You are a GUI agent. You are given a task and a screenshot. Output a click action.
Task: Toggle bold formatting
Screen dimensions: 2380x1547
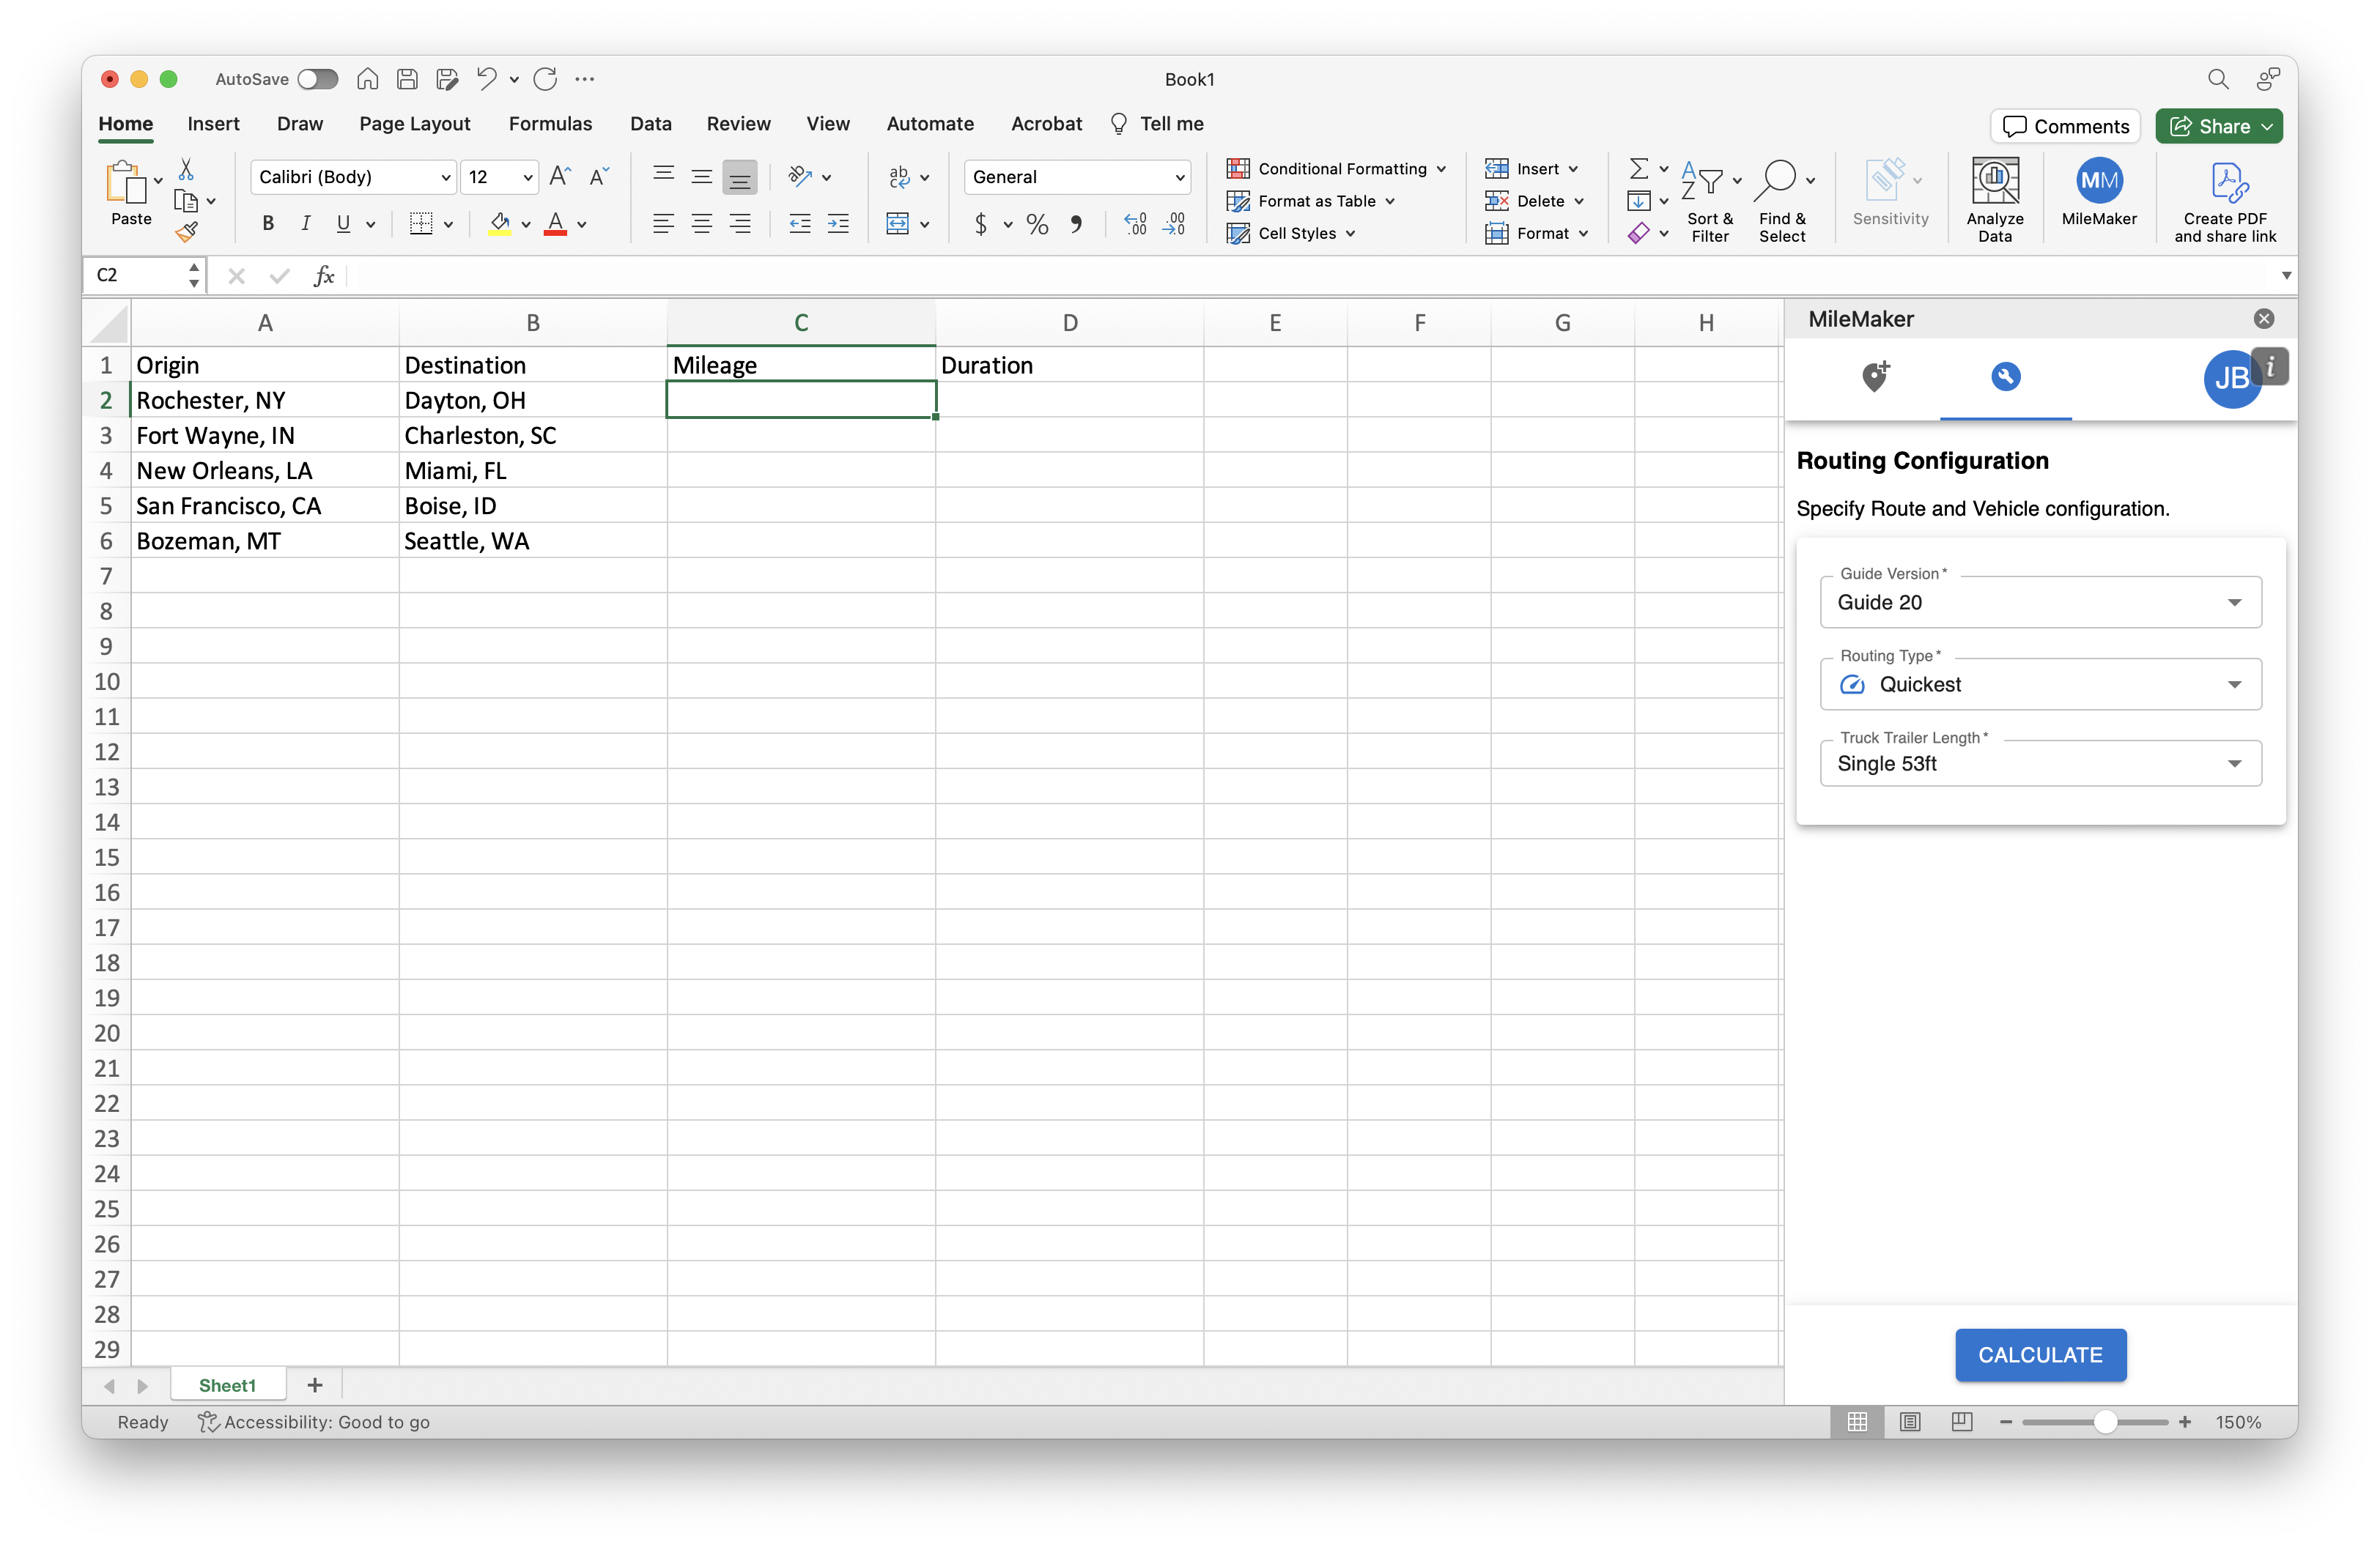(x=267, y=224)
